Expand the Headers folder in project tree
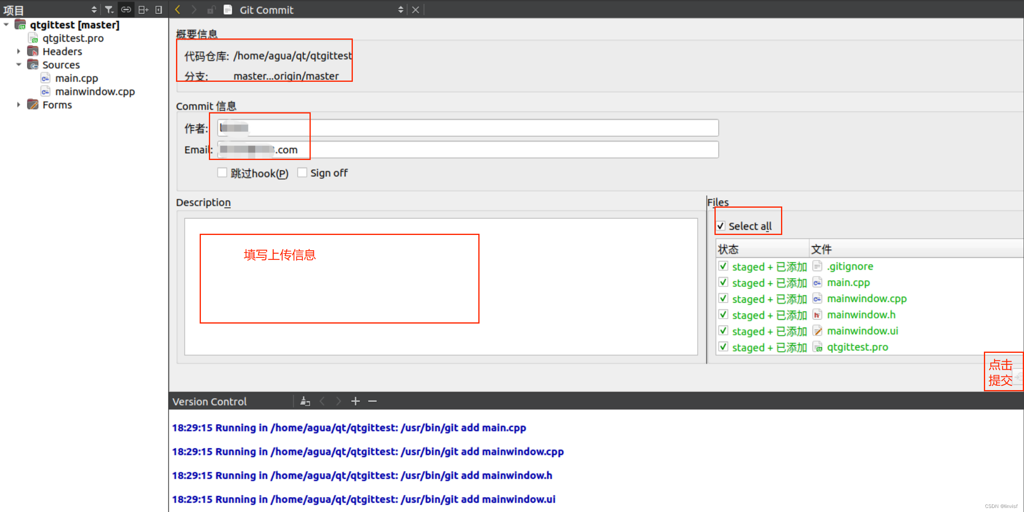The height and width of the screenshot is (512, 1024). (18, 51)
